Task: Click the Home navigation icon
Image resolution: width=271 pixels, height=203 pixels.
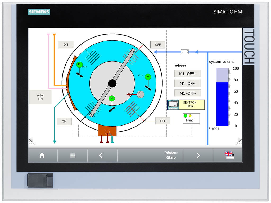Action: pos(42,155)
